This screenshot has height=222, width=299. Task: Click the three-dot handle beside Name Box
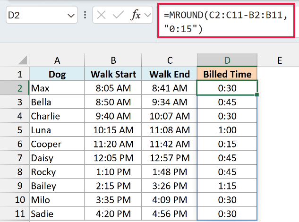[85, 15]
